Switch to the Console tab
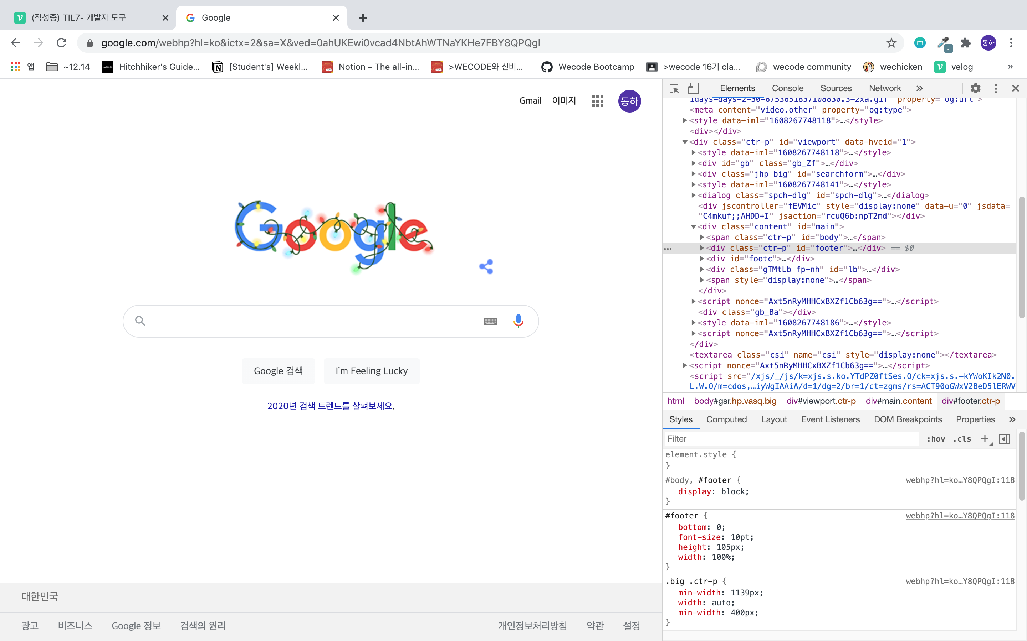This screenshot has width=1027, height=641. [x=787, y=88]
